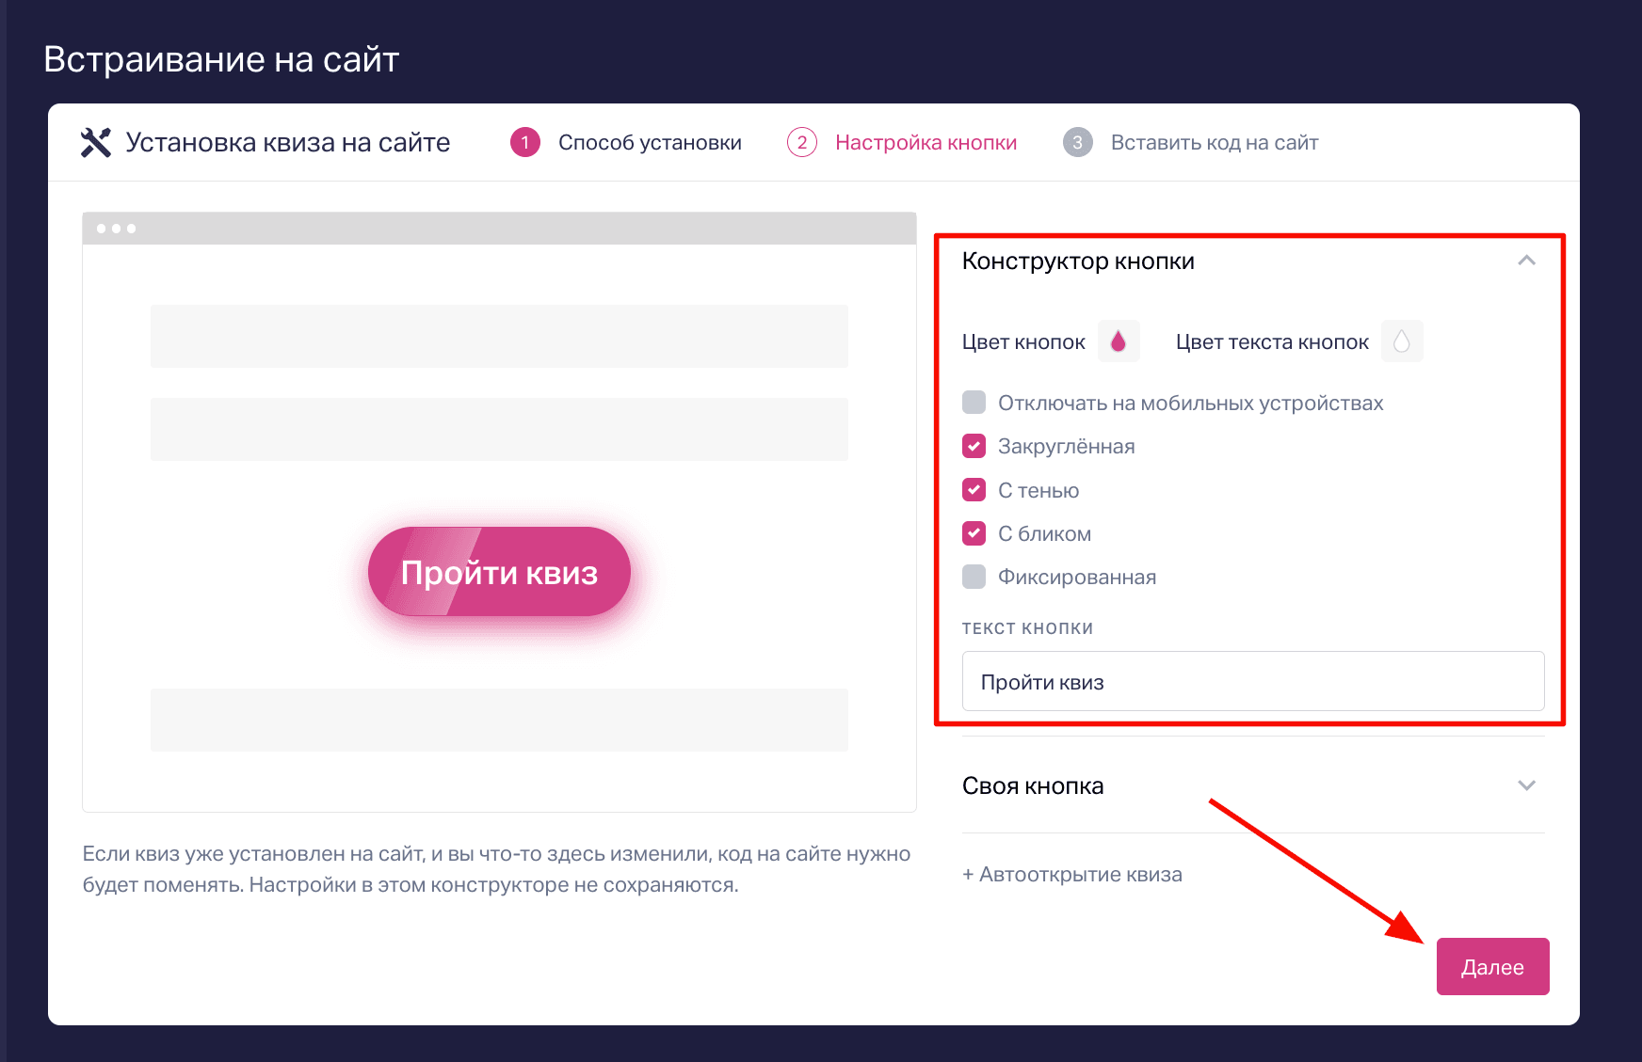Click the step 1 circle icon
The width and height of the screenshot is (1642, 1062).
[525, 142]
